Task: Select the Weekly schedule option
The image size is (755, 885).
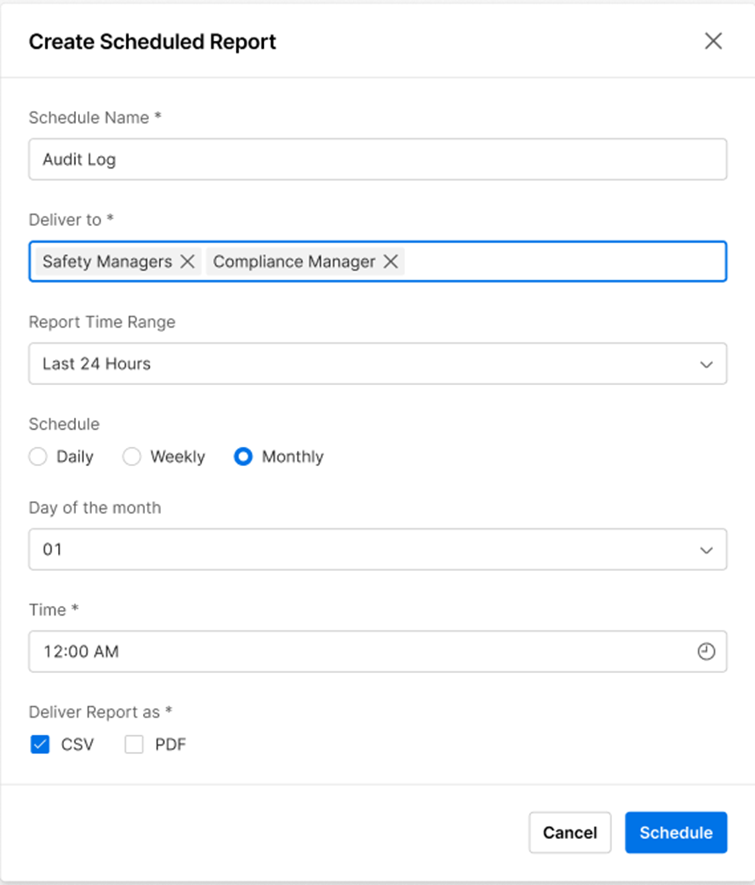Action: pos(132,457)
